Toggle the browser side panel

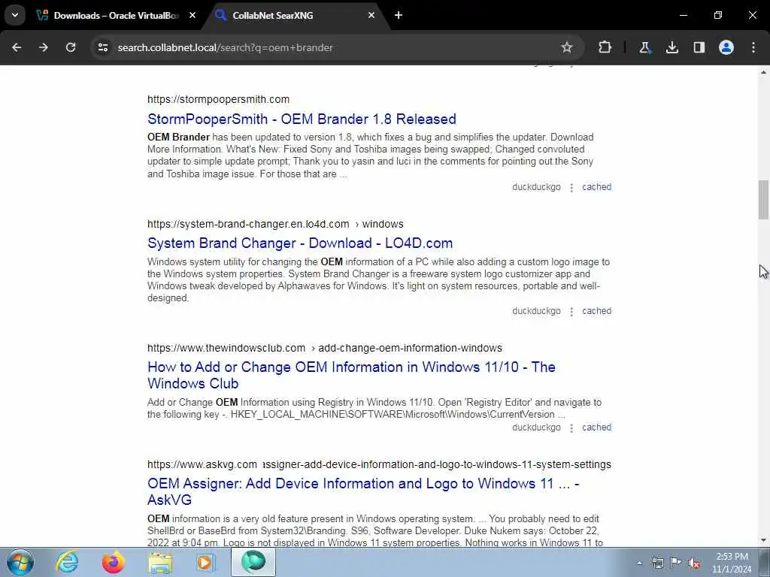point(699,47)
